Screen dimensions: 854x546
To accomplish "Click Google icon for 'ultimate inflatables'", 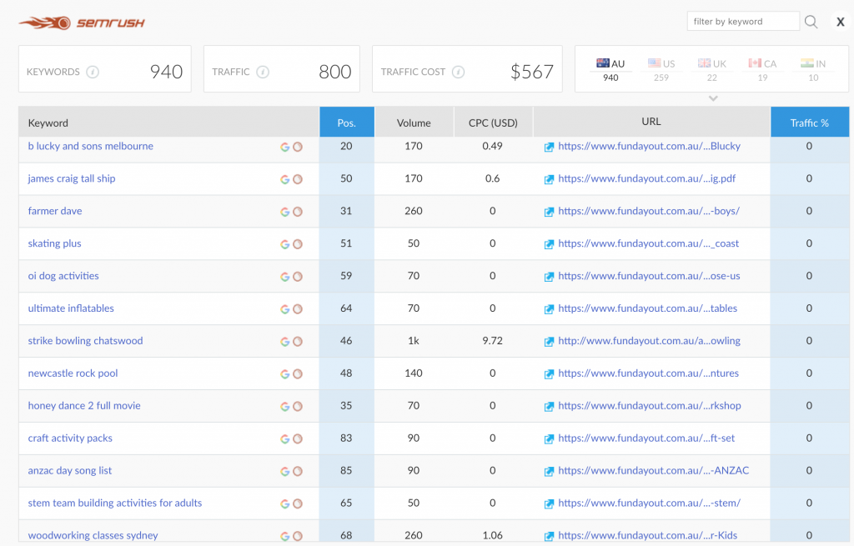I will tap(285, 309).
